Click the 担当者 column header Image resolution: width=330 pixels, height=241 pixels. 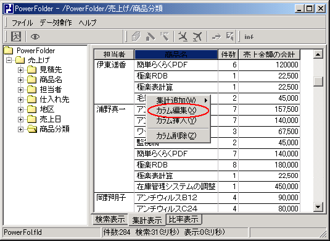[114, 54]
